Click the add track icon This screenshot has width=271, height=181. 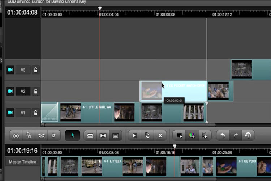click(205, 135)
